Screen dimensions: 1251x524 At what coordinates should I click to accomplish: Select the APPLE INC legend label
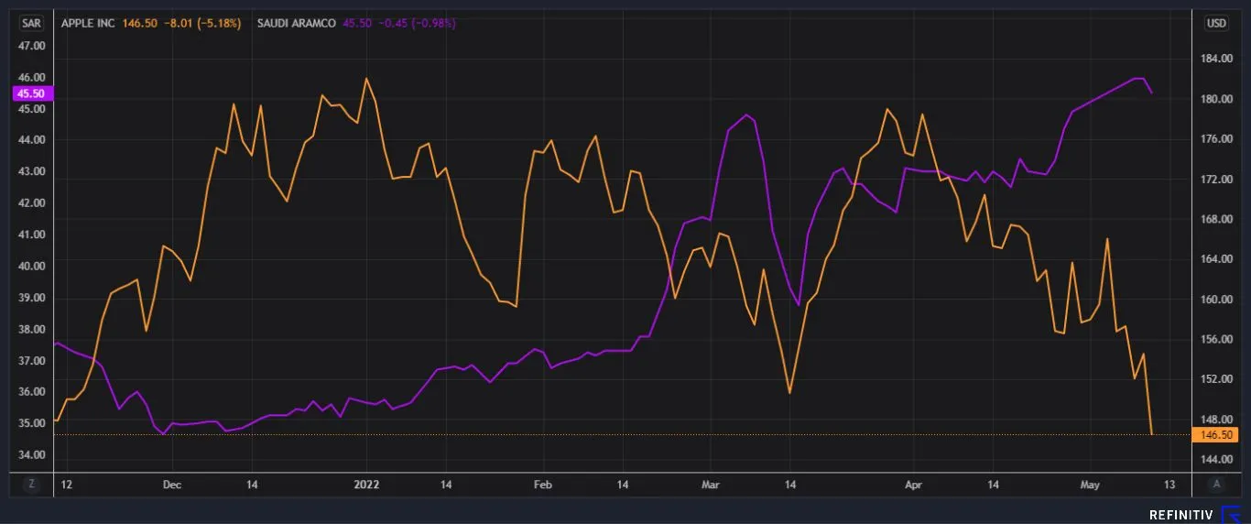[88, 23]
